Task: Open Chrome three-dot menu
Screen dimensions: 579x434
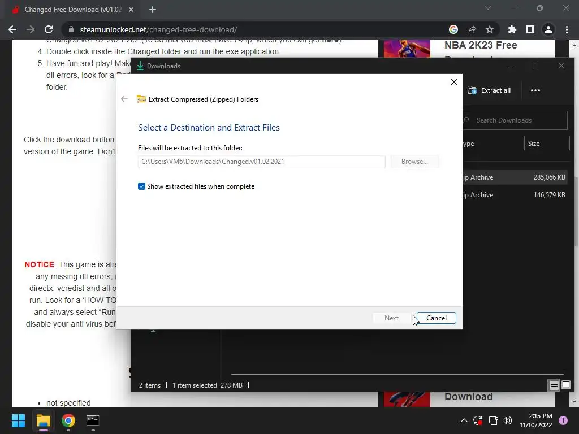Action: (x=567, y=29)
